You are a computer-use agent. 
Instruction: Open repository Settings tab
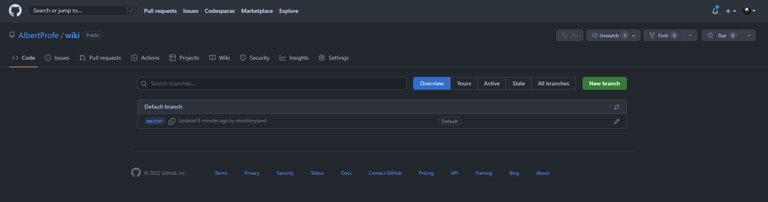click(x=334, y=58)
